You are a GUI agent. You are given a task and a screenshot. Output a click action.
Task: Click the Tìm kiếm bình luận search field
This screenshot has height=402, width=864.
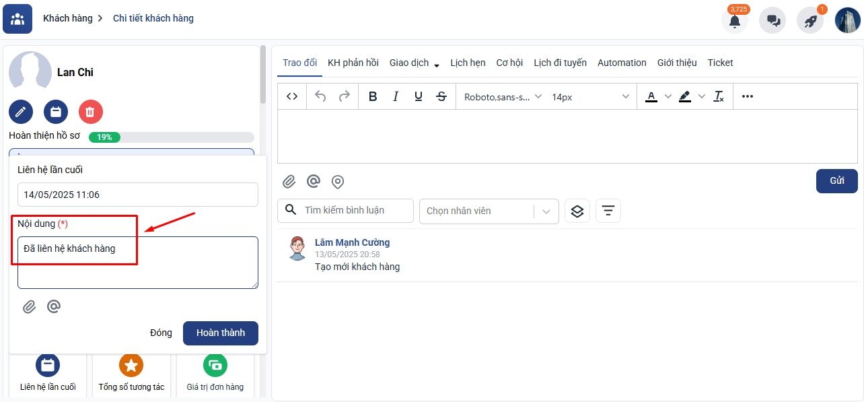[x=354, y=211]
